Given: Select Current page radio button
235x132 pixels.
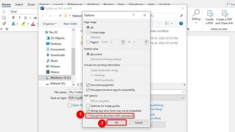Looking at the screenshot, I should coord(88,32).
